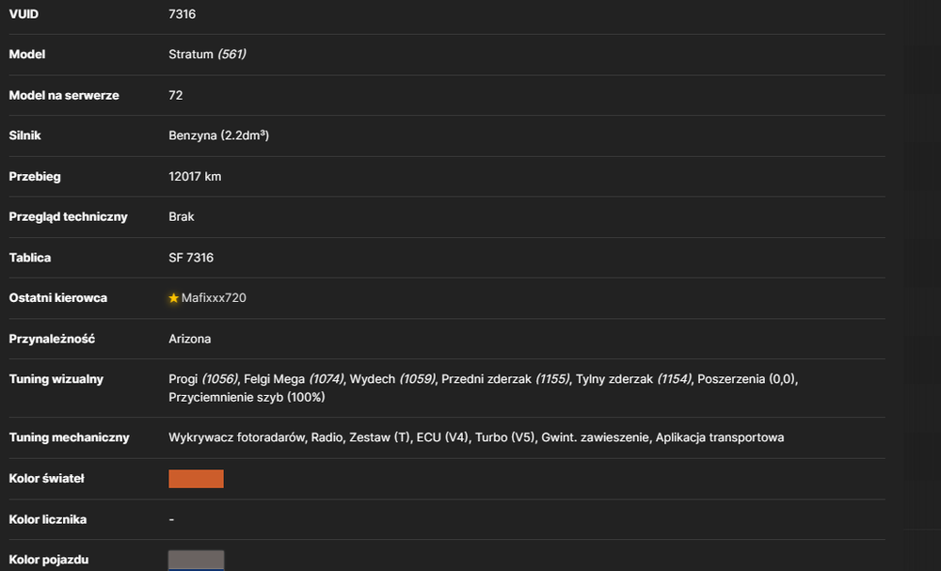941x571 pixels.
Task: Click the Progi (1056) tuning entry
Action: tap(203, 379)
